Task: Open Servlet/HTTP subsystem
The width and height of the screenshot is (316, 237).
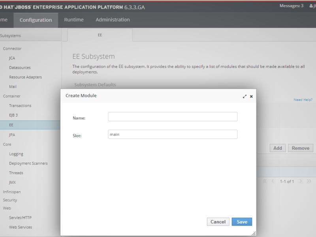Action: coord(20,218)
